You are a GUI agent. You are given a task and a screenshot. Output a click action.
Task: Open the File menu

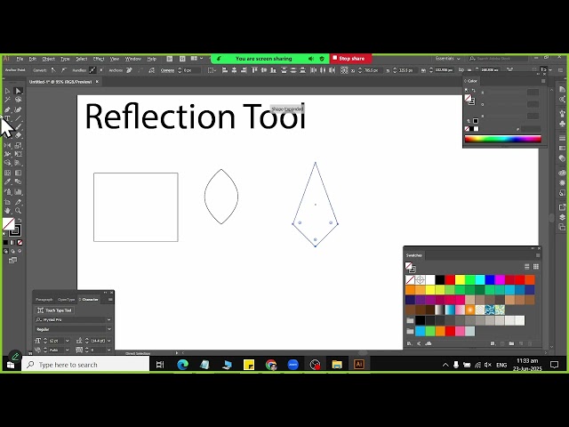(x=20, y=59)
